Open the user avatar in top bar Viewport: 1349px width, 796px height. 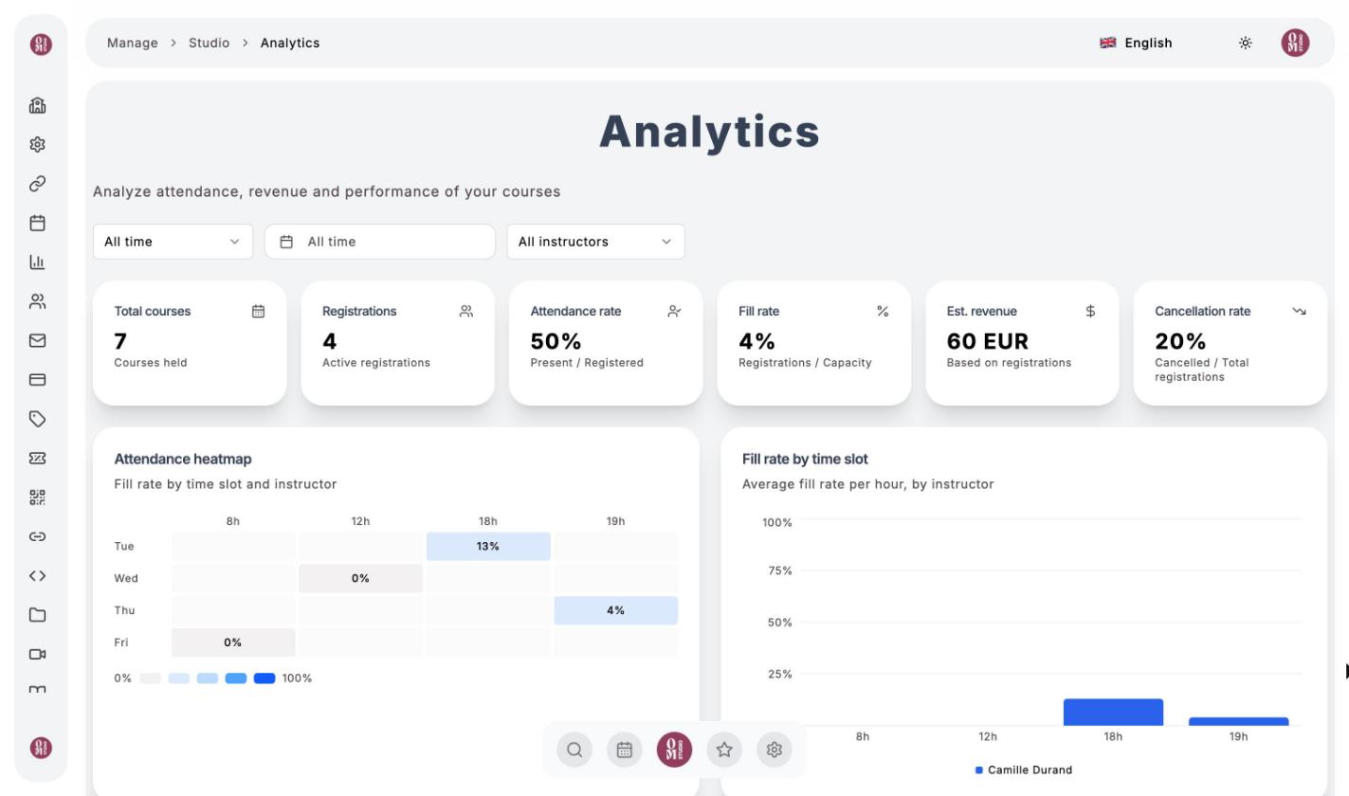coord(1295,43)
